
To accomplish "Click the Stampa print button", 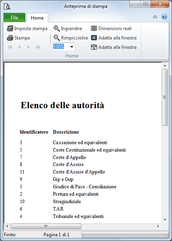I will 18,38.
